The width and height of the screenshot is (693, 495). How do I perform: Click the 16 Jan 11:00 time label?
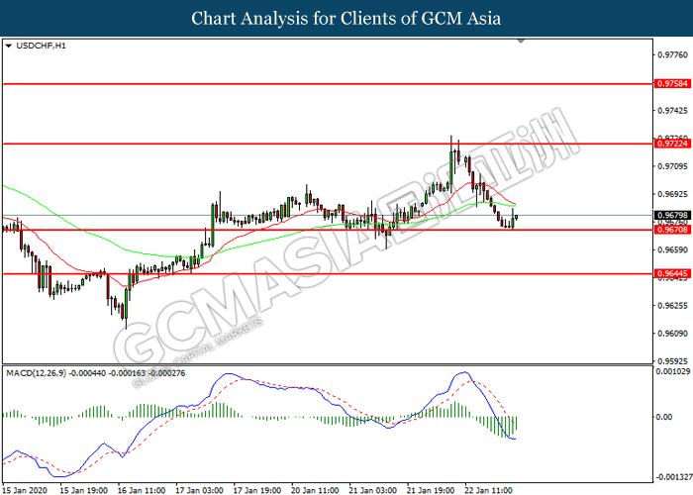(x=142, y=490)
